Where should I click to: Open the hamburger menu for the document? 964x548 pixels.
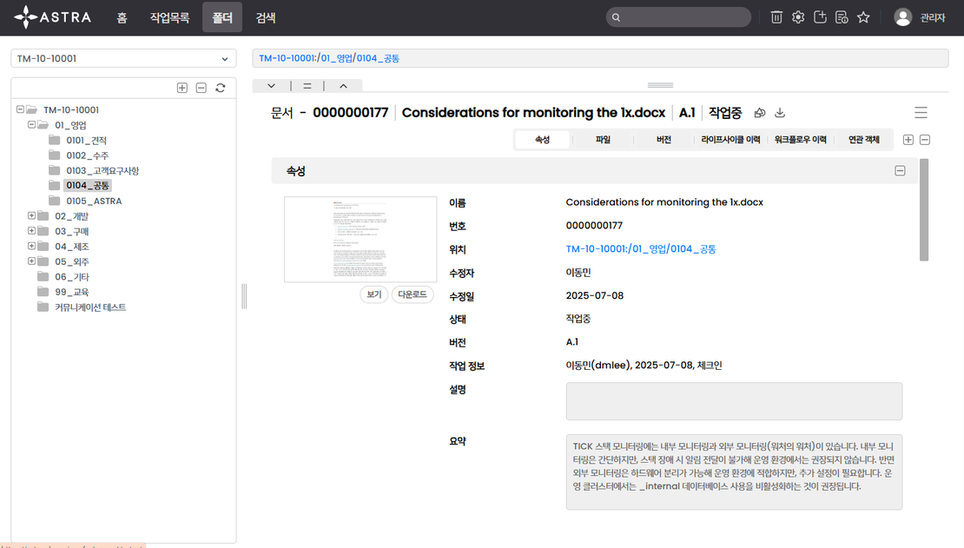[x=921, y=113]
